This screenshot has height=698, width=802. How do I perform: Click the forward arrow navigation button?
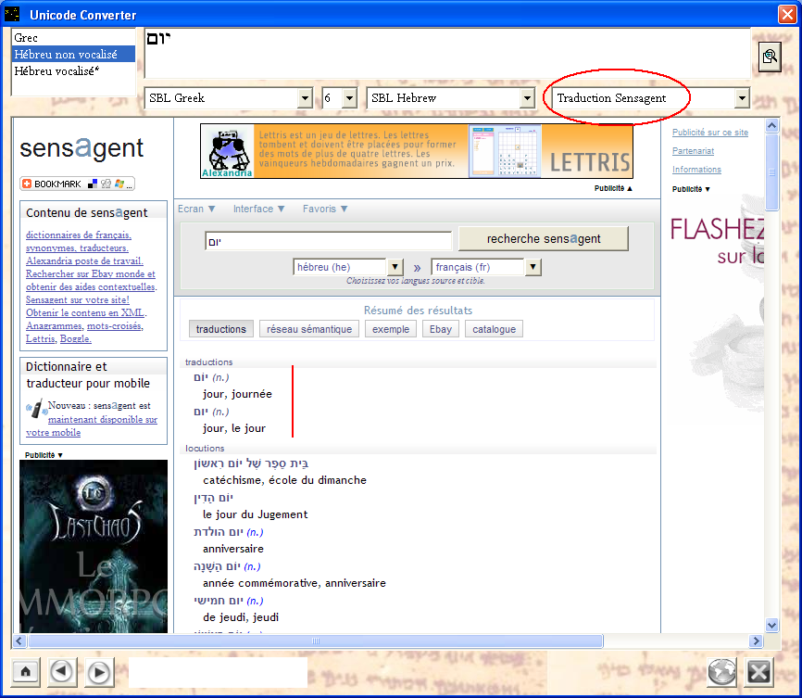click(x=99, y=672)
